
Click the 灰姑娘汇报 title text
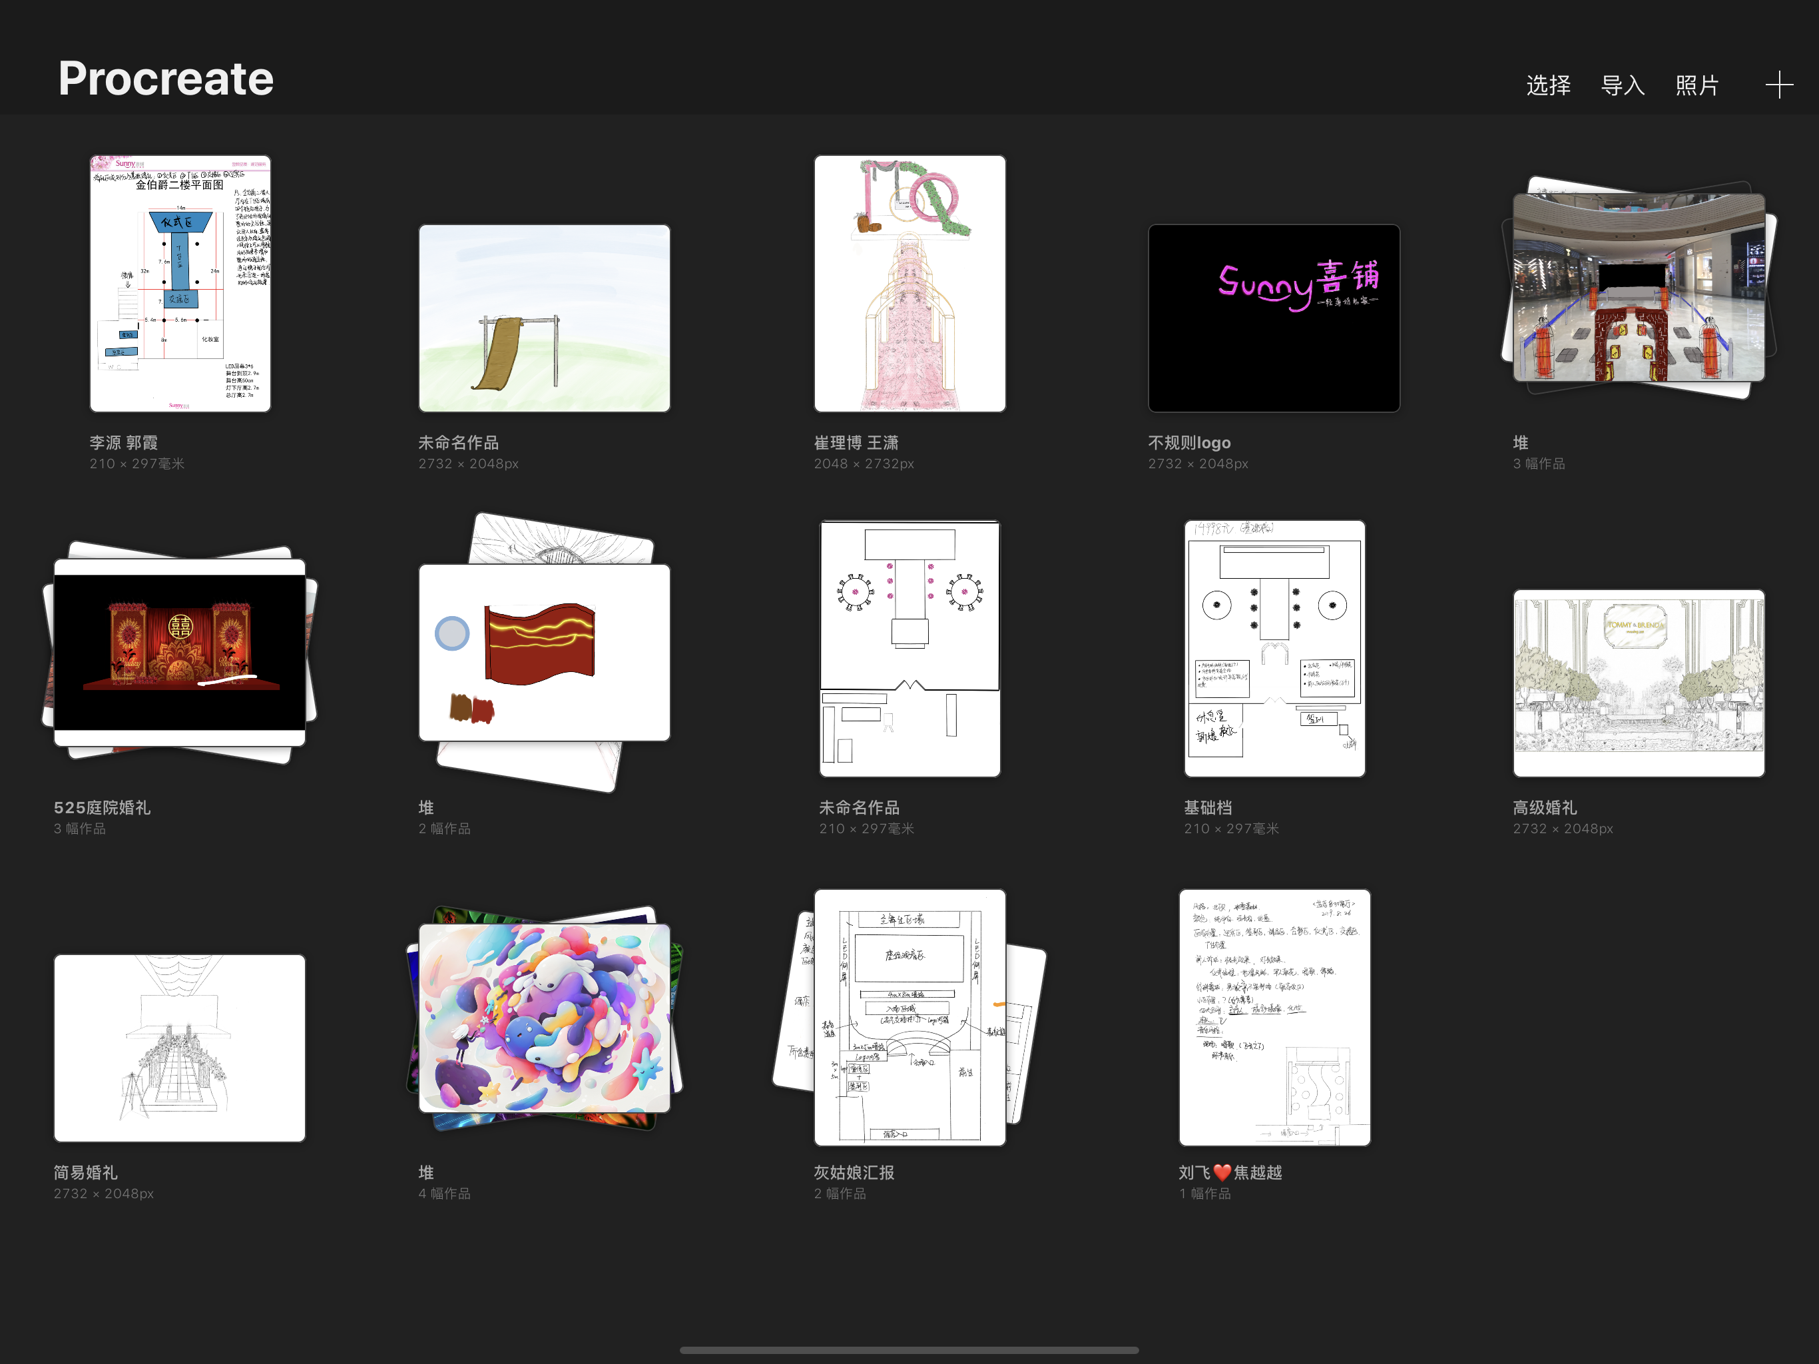point(854,1172)
